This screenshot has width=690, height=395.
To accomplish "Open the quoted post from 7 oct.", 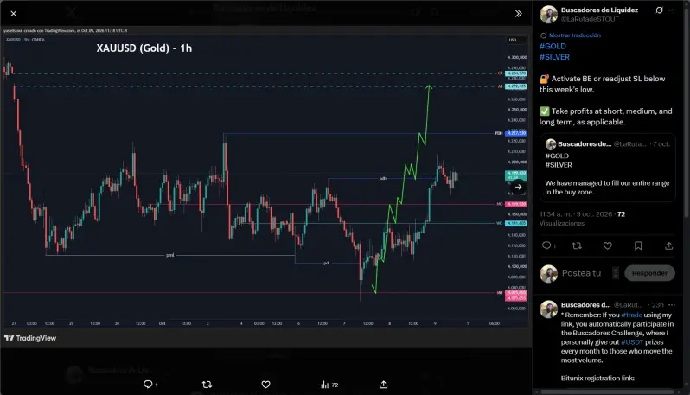I will 607,168.
